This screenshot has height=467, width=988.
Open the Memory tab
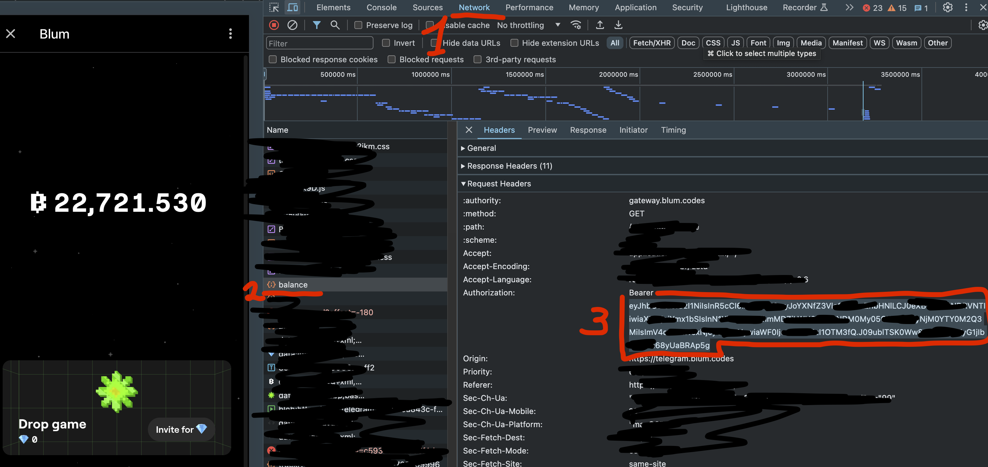tap(583, 7)
